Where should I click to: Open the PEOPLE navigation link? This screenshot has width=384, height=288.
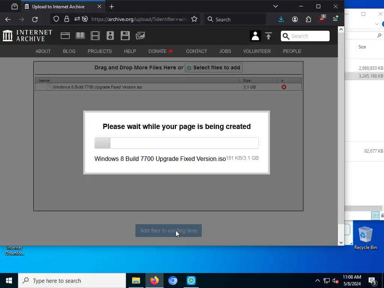(x=292, y=51)
